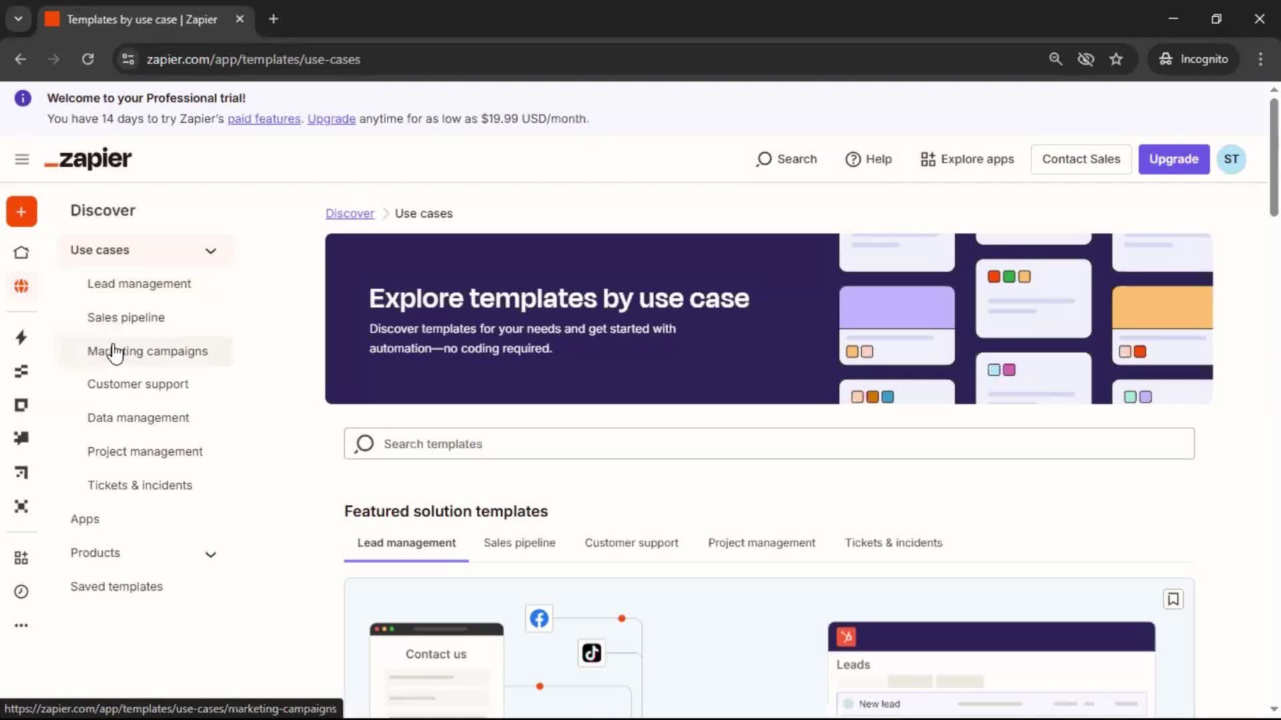Open Help in the header

click(x=868, y=159)
